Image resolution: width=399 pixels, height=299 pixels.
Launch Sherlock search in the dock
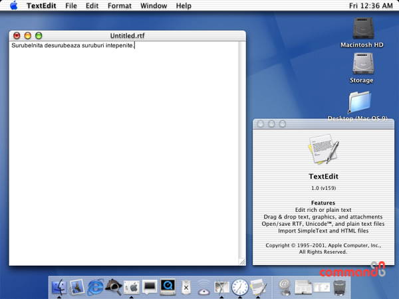(113, 287)
